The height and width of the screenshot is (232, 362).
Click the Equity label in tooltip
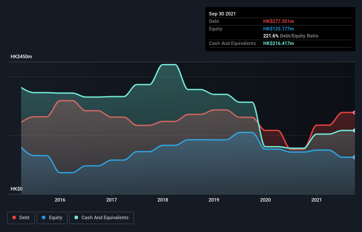coord(216,29)
